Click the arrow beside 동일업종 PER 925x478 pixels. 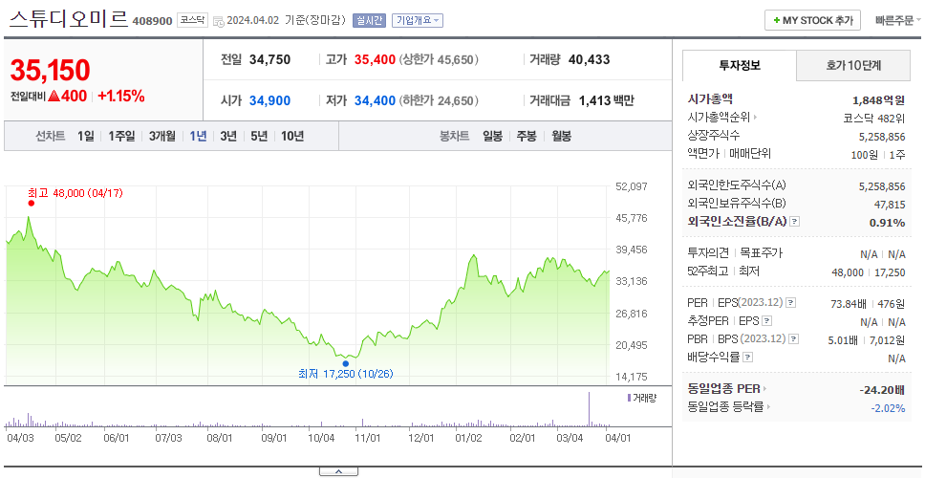pyautogui.click(x=765, y=389)
